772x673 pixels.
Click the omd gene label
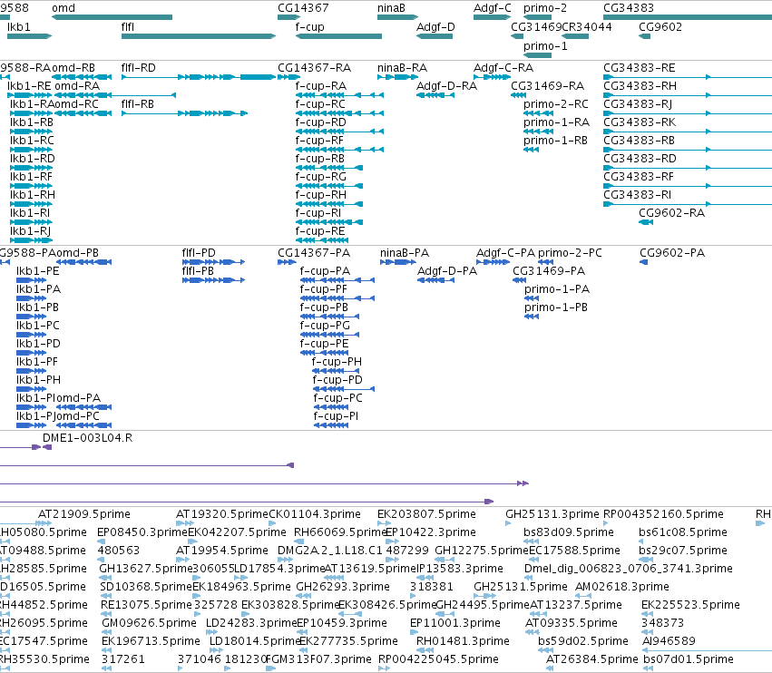(64, 8)
